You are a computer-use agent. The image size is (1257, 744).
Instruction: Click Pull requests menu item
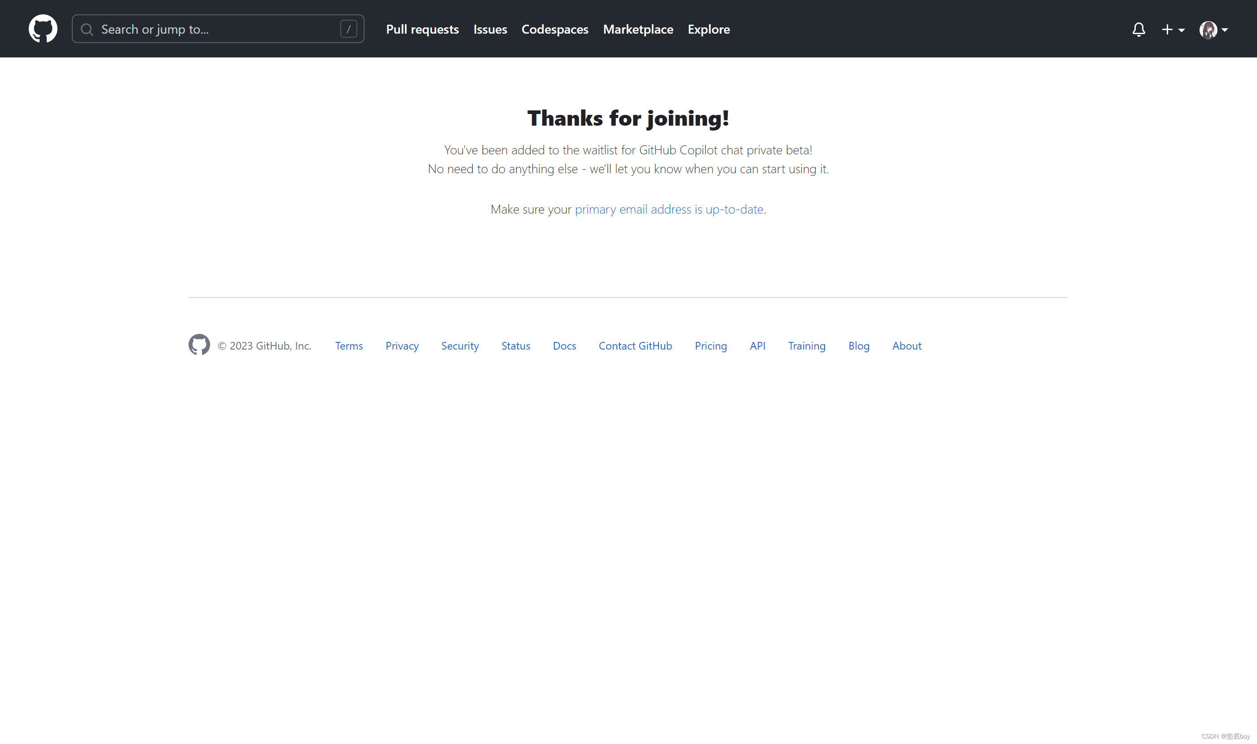pyautogui.click(x=422, y=28)
